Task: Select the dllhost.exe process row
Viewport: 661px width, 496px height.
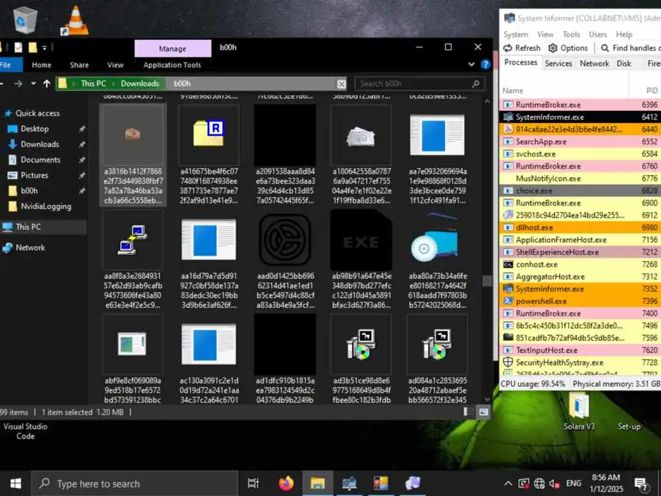Action: [x=580, y=227]
